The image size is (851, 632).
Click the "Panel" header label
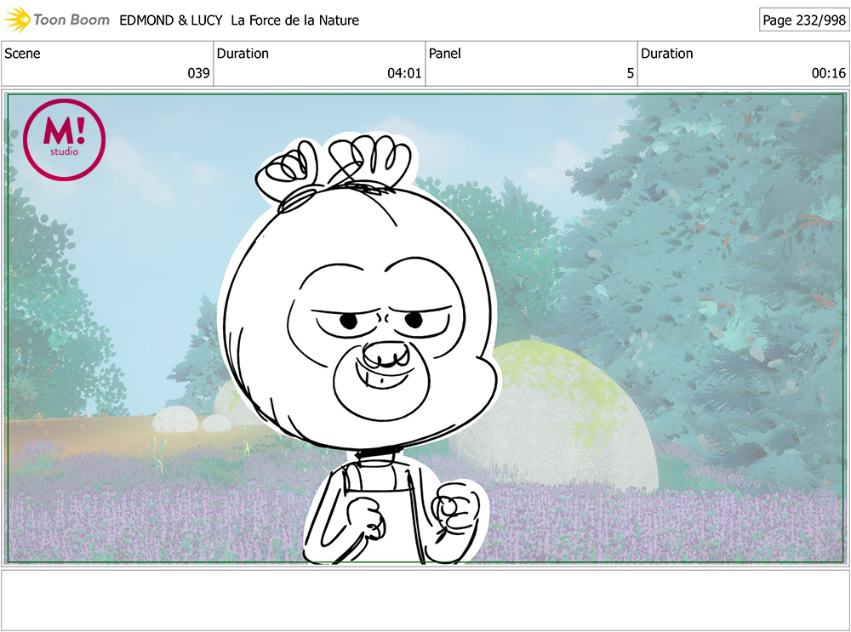444,54
